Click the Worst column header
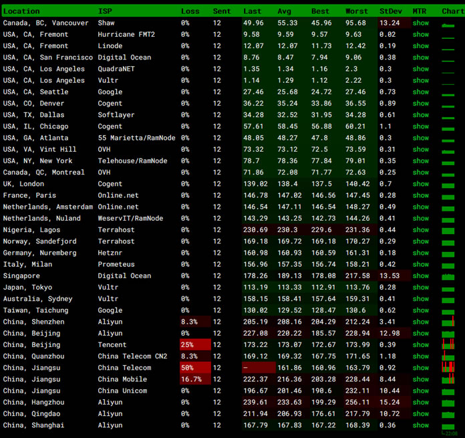 click(356, 11)
